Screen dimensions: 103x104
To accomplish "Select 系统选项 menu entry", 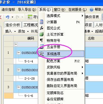I will pos(61,54).
